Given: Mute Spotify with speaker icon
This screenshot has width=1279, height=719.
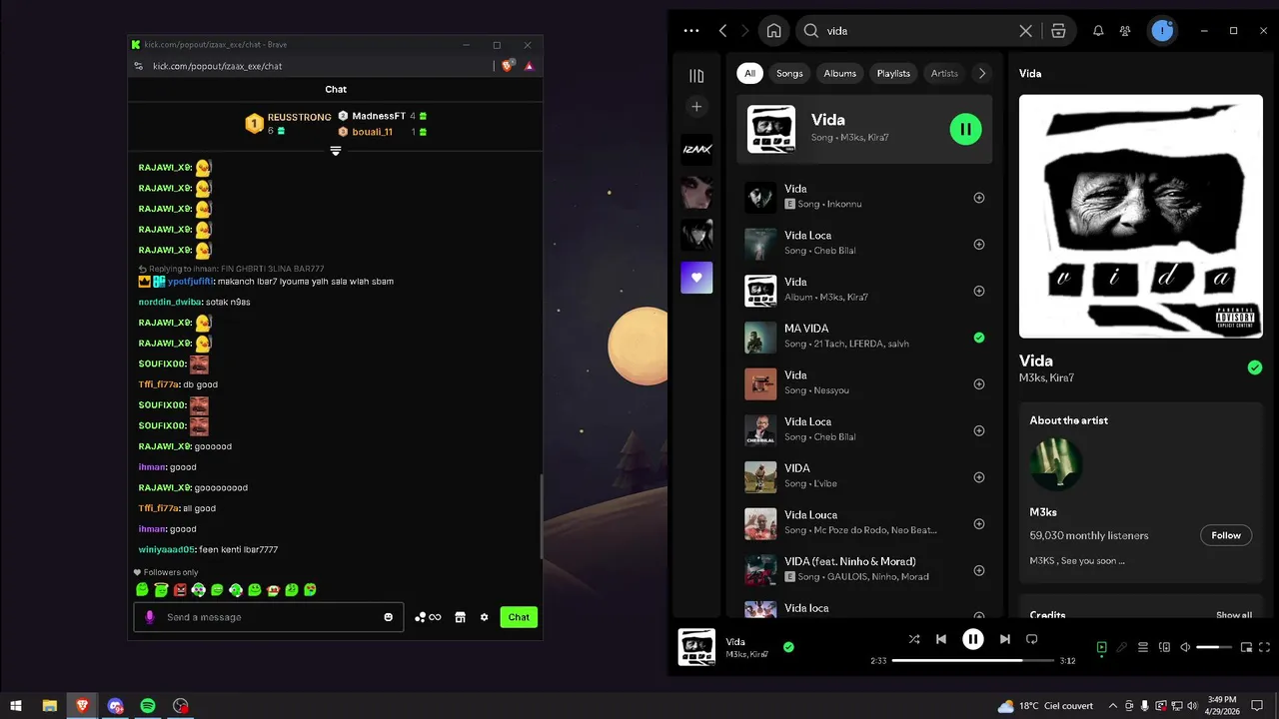Looking at the screenshot, I should point(1185,647).
